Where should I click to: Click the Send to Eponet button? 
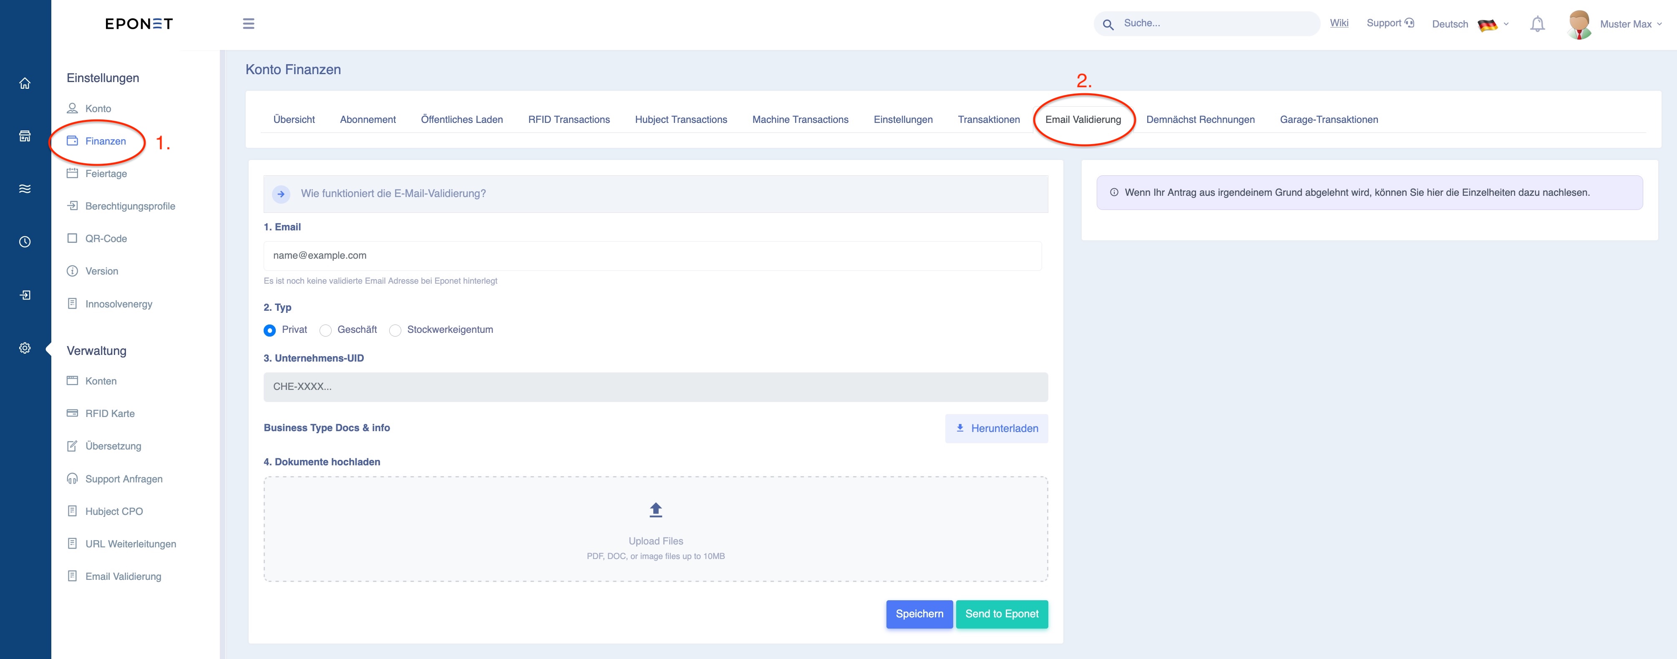point(1001,614)
